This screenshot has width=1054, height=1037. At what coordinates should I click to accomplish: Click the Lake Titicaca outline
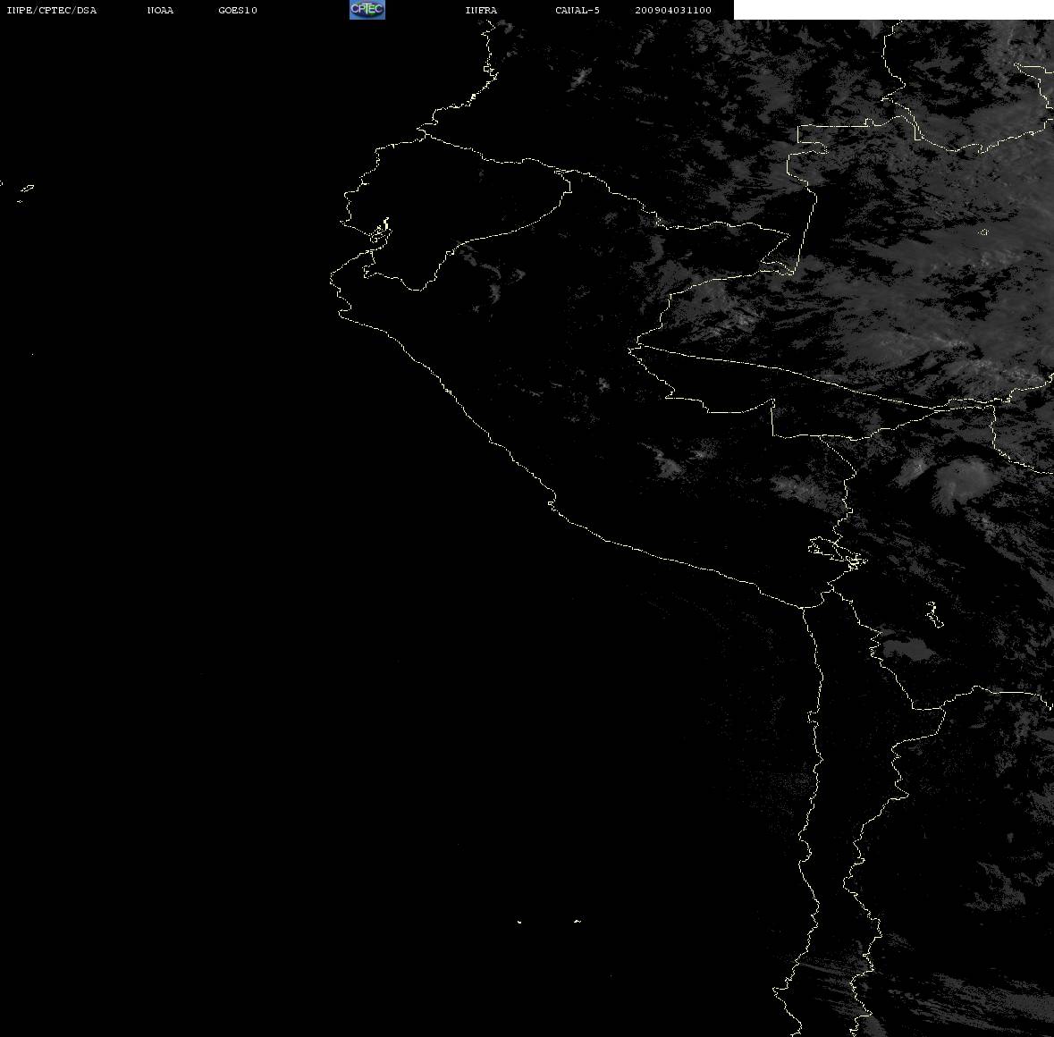tap(839, 553)
